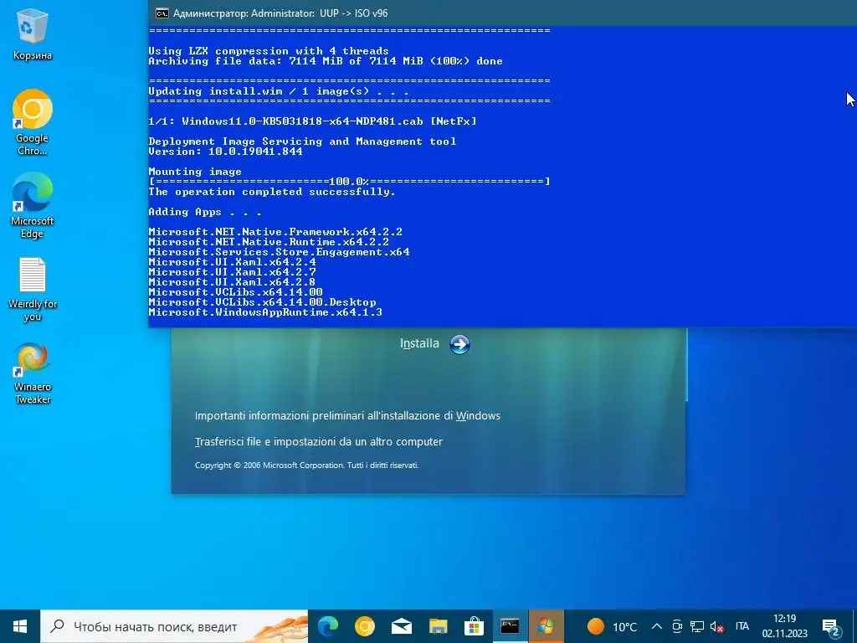Click the Installa arrow button in setup window

[459, 344]
